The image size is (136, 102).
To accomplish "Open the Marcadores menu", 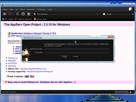I will [x=31, y=9].
